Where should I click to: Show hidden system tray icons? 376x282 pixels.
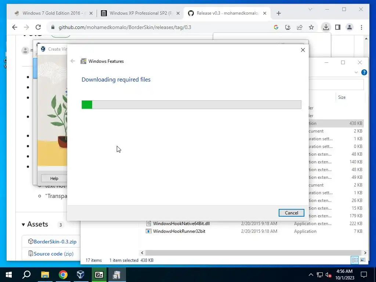pos(311,275)
